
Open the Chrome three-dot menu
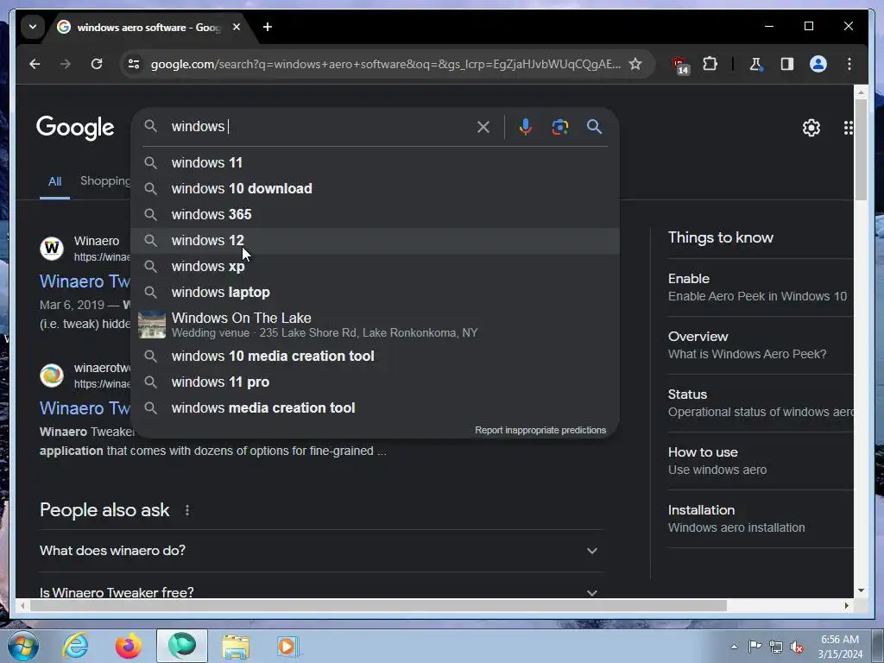(849, 64)
